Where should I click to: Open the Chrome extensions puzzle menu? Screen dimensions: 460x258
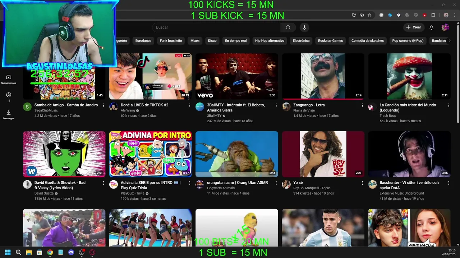pos(433,15)
